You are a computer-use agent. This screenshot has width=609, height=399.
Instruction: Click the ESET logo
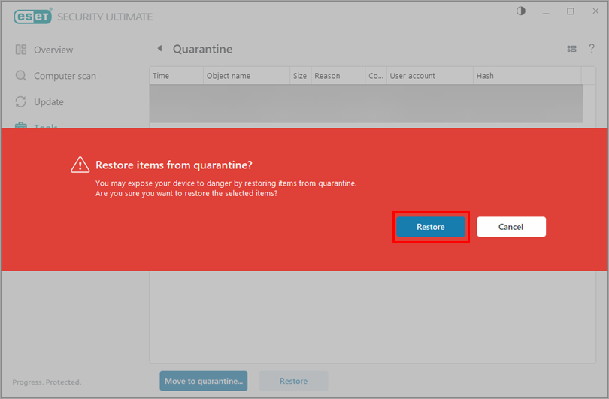pos(30,17)
